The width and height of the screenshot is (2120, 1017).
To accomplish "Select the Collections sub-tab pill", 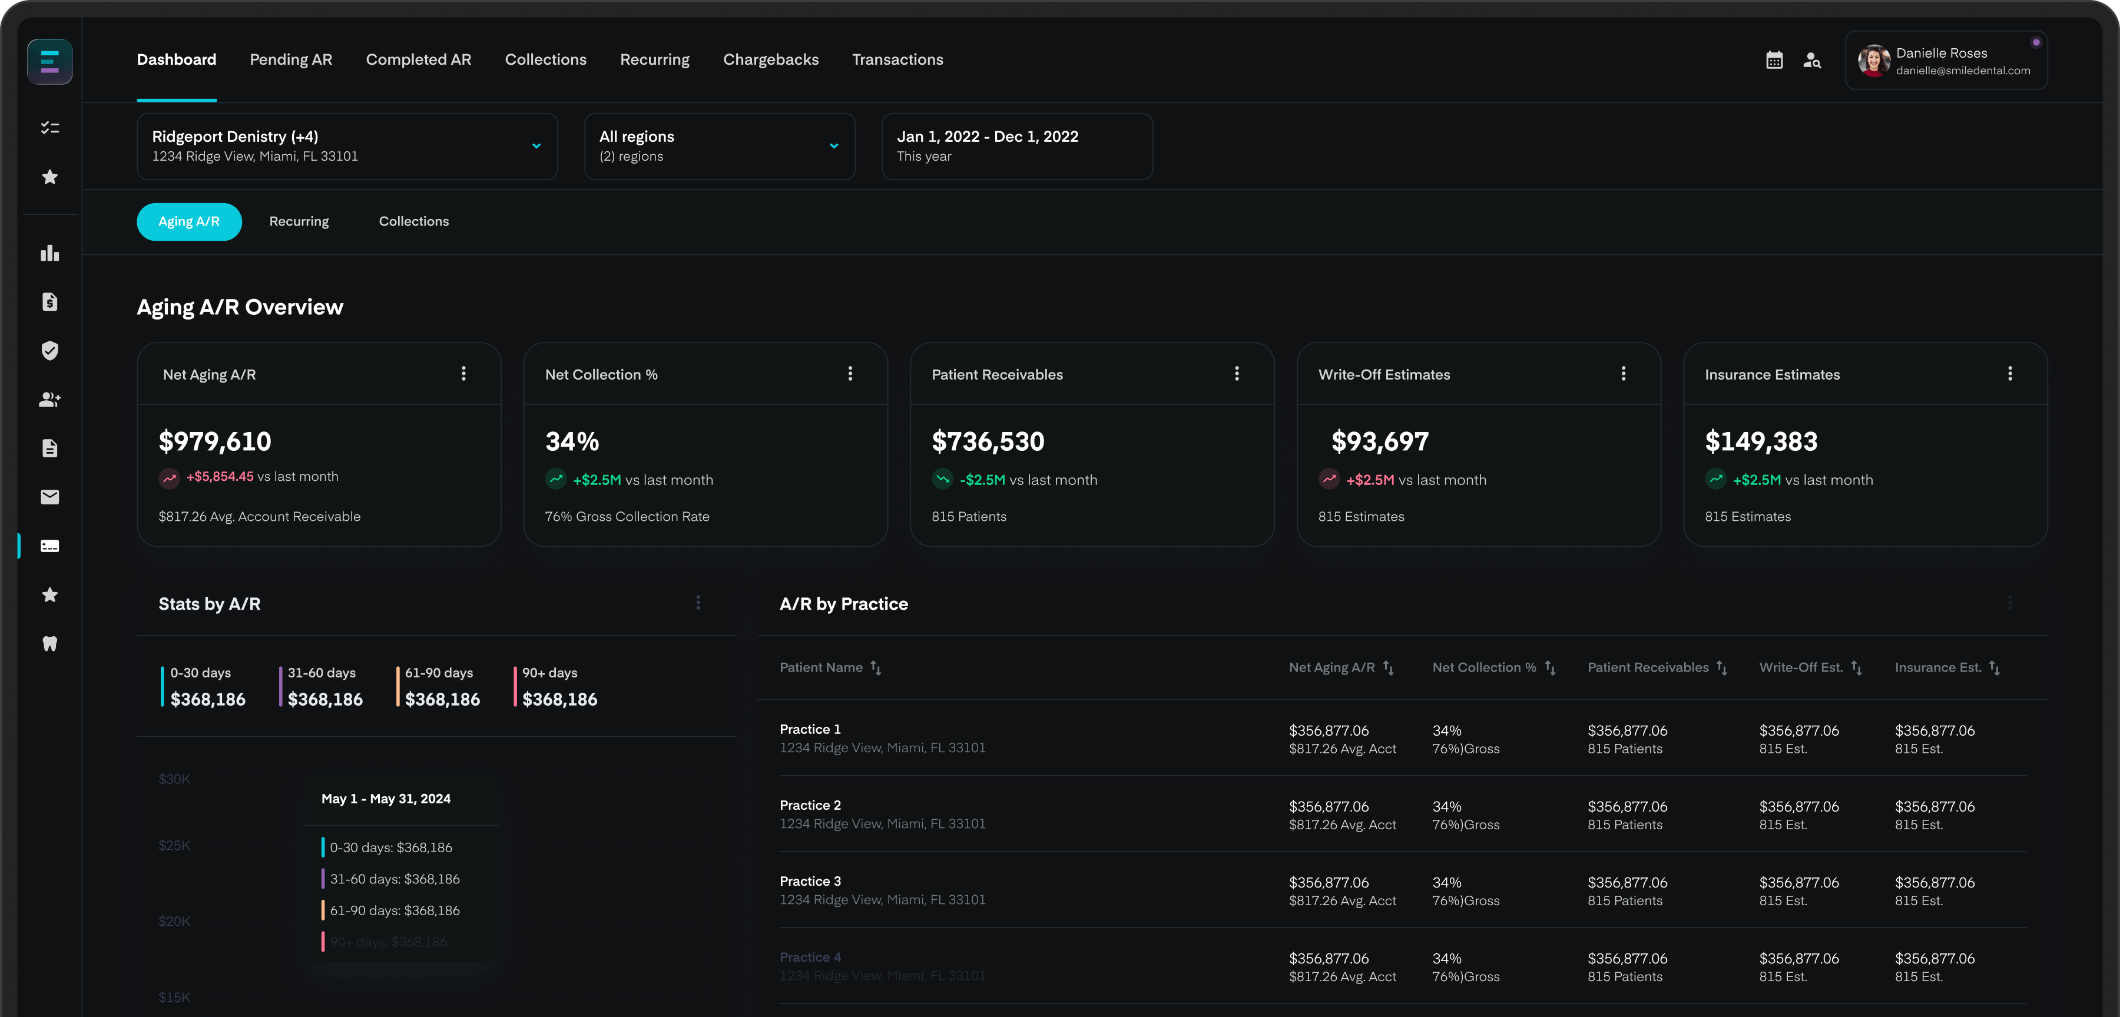I will (x=413, y=221).
